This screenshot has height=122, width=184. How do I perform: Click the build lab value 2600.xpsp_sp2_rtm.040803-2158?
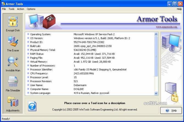click(93, 46)
